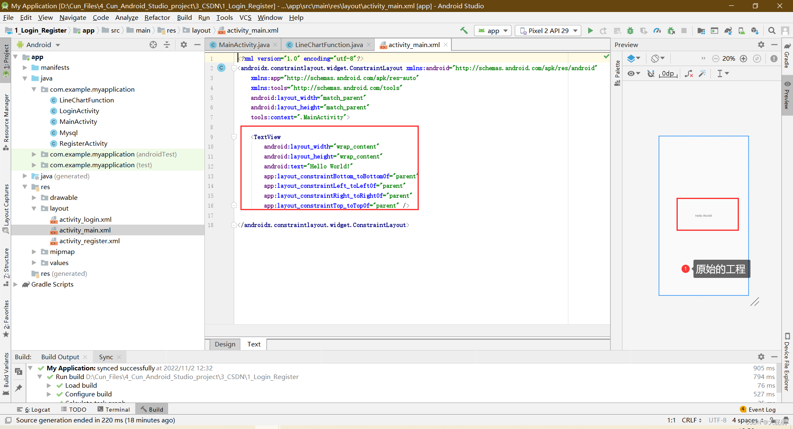Start debugging with the Debug icon
The height and width of the screenshot is (429, 793).
[630, 30]
